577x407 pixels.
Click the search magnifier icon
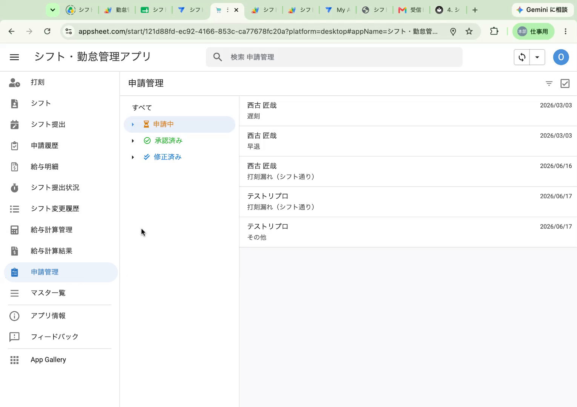tap(218, 57)
